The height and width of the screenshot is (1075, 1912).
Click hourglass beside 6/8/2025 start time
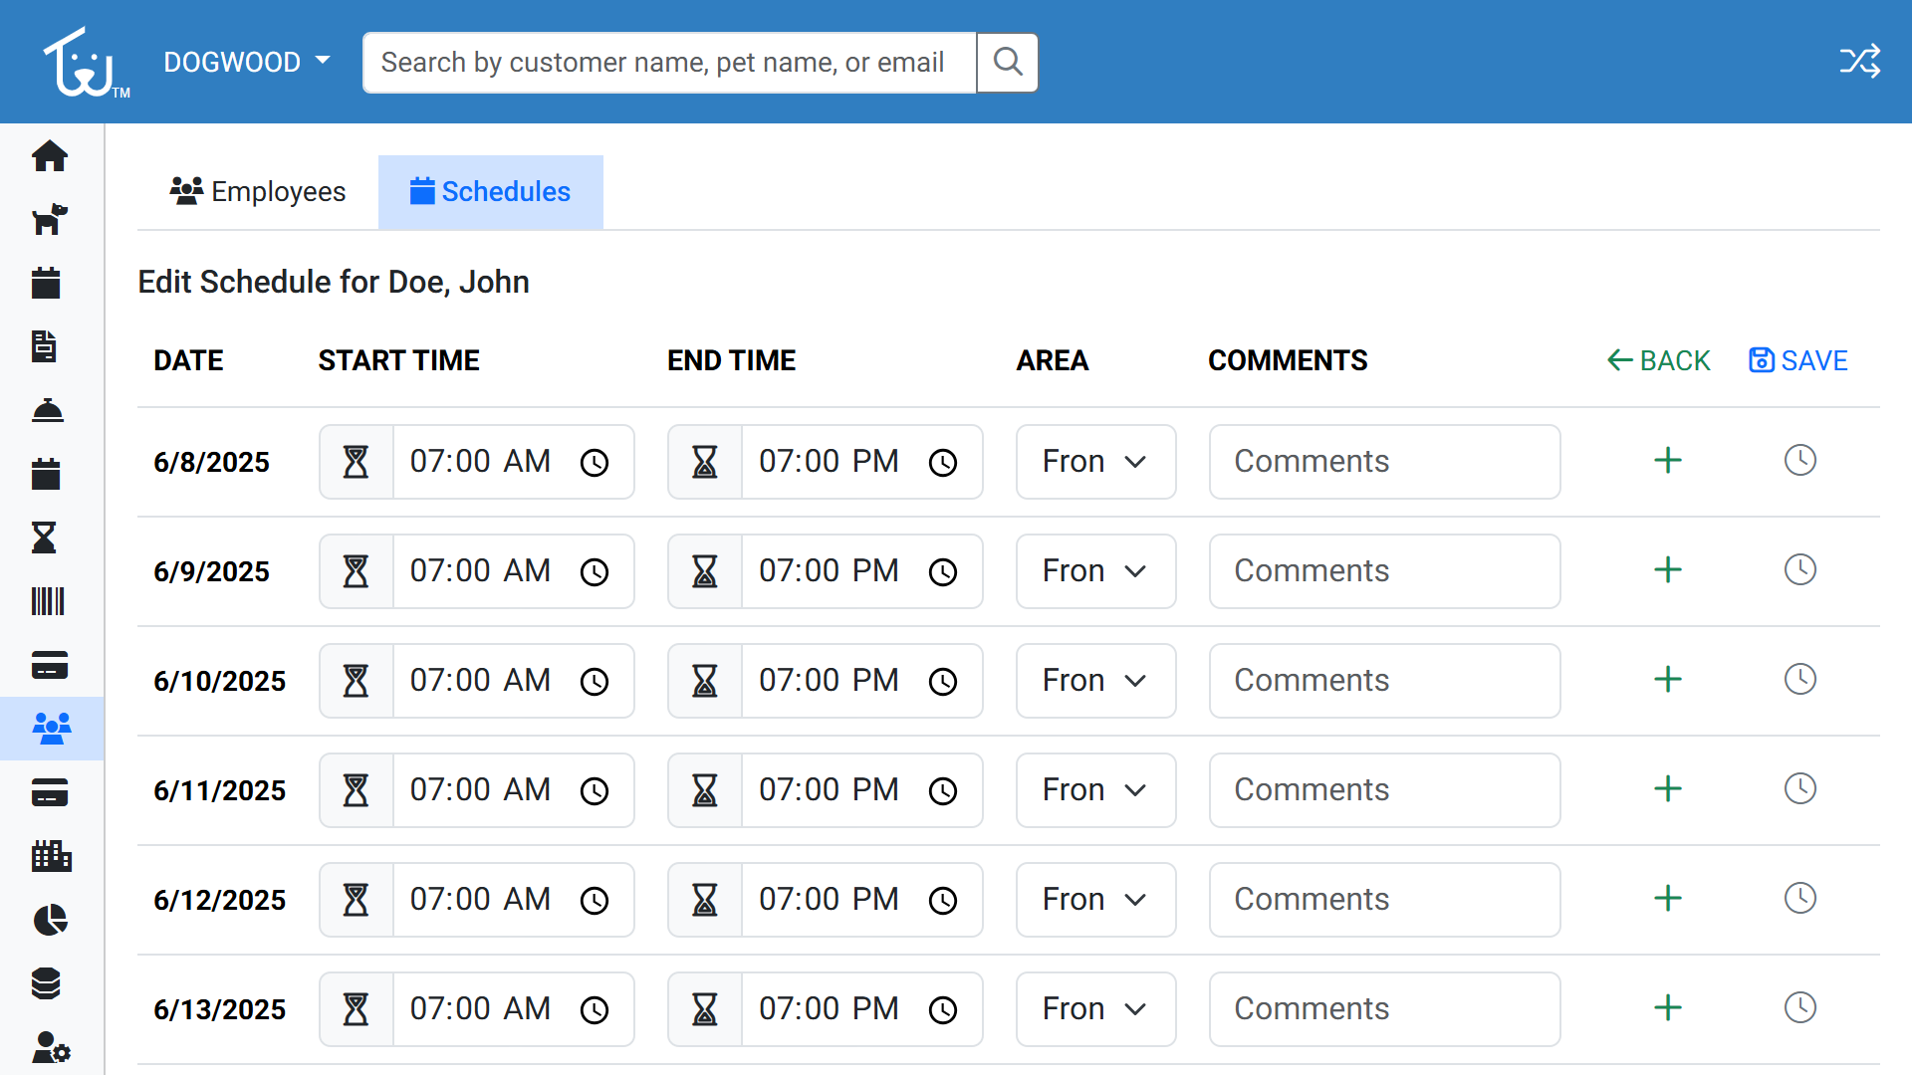(x=357, y=462)
